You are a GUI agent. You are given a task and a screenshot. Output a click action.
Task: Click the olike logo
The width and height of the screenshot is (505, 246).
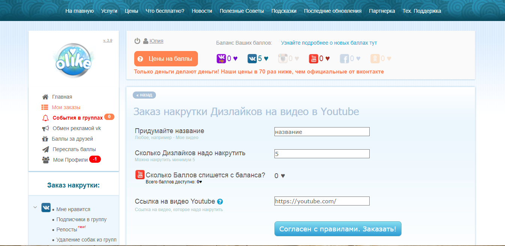click(73, 61)
